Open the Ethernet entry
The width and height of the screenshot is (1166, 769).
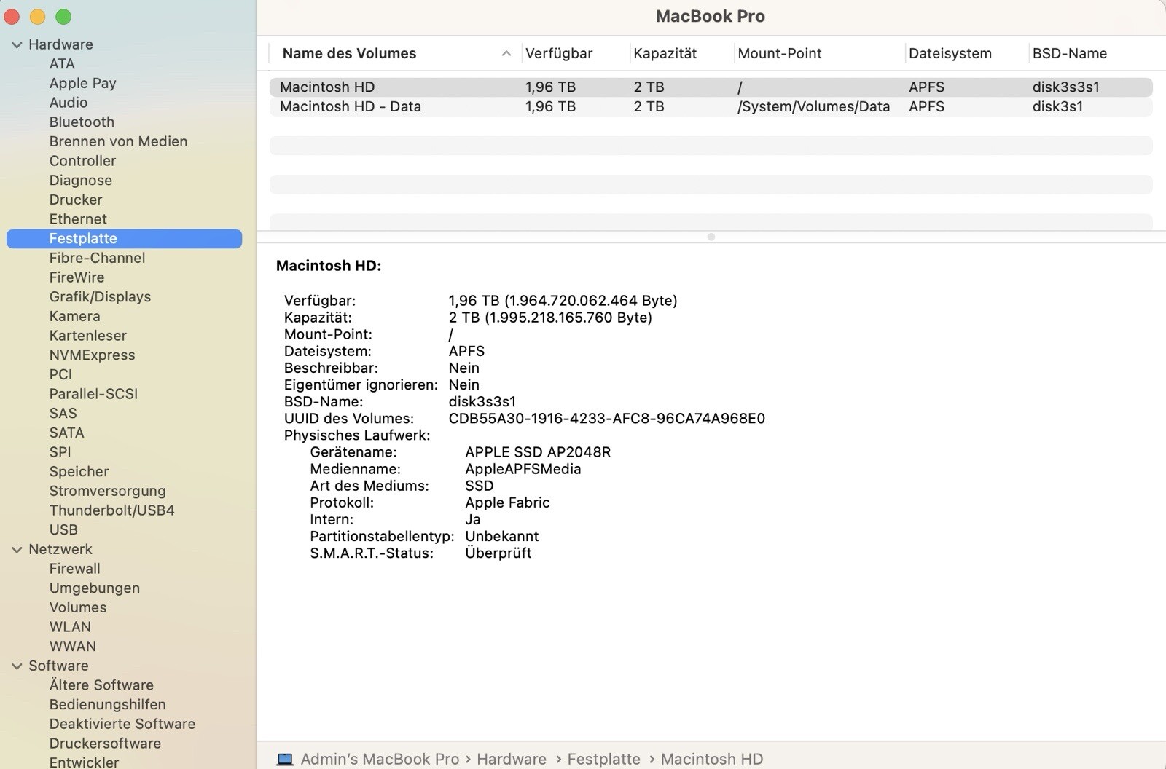[x=78, y=219]
